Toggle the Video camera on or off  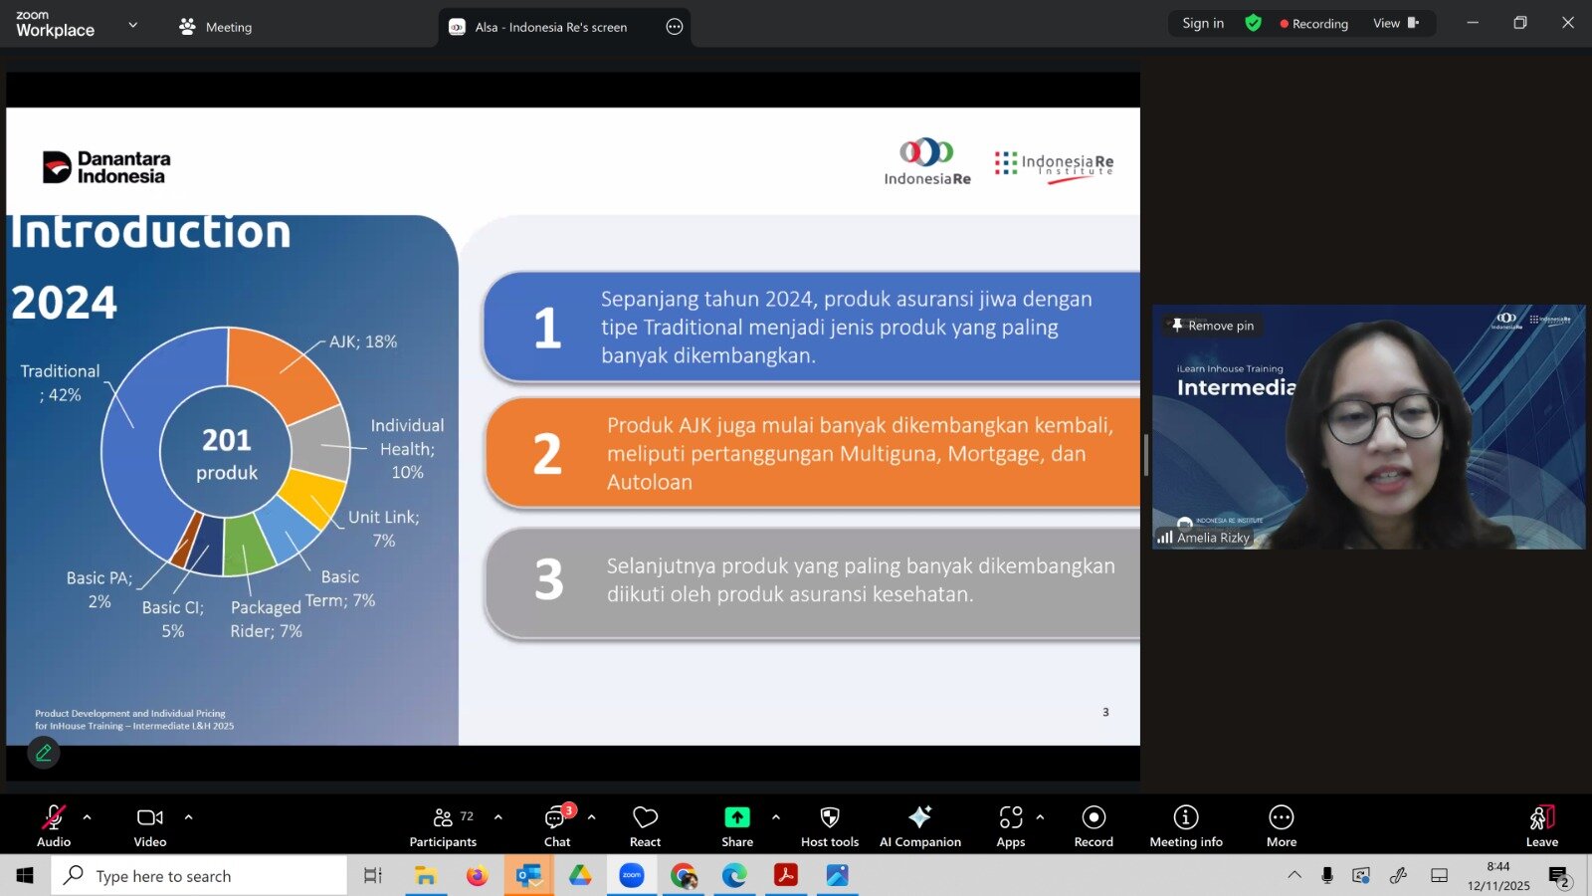click(x=150, y=825)
